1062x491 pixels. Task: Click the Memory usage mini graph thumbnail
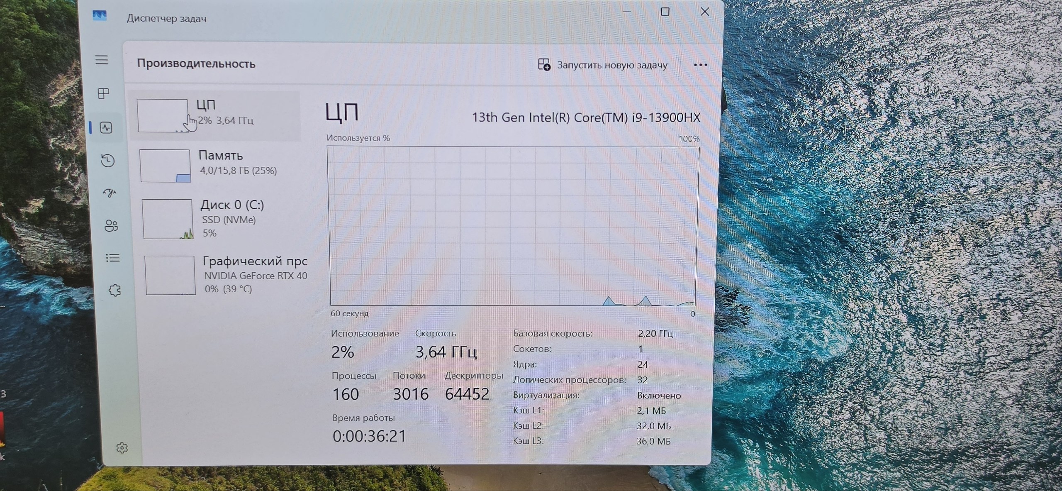click(165, 166)
